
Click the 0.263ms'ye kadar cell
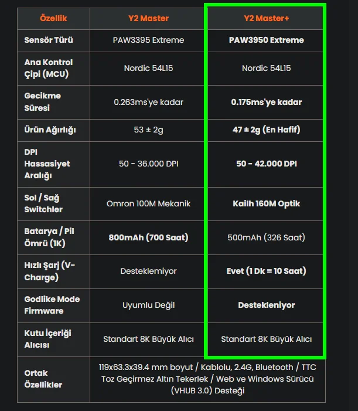tap(148, 102)
